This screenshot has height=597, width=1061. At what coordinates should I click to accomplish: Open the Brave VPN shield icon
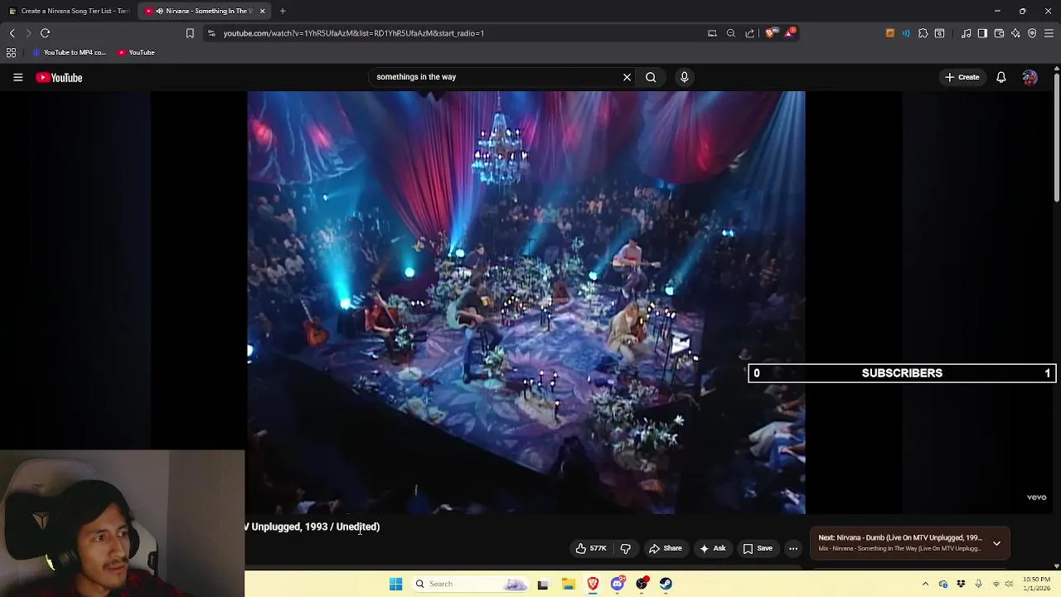[1032, 33]
